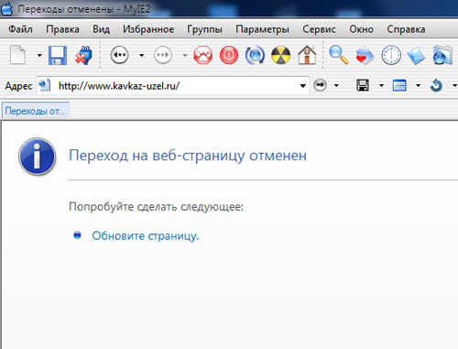Click the Обновите страницу link

click(146, 235)
